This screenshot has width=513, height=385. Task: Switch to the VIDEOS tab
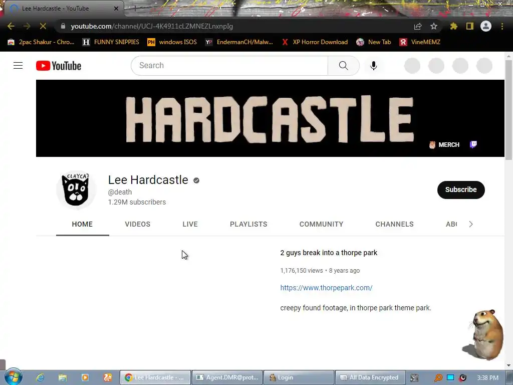[137, 224]
